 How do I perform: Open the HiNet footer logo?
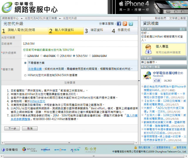click(x=46, y=149)
